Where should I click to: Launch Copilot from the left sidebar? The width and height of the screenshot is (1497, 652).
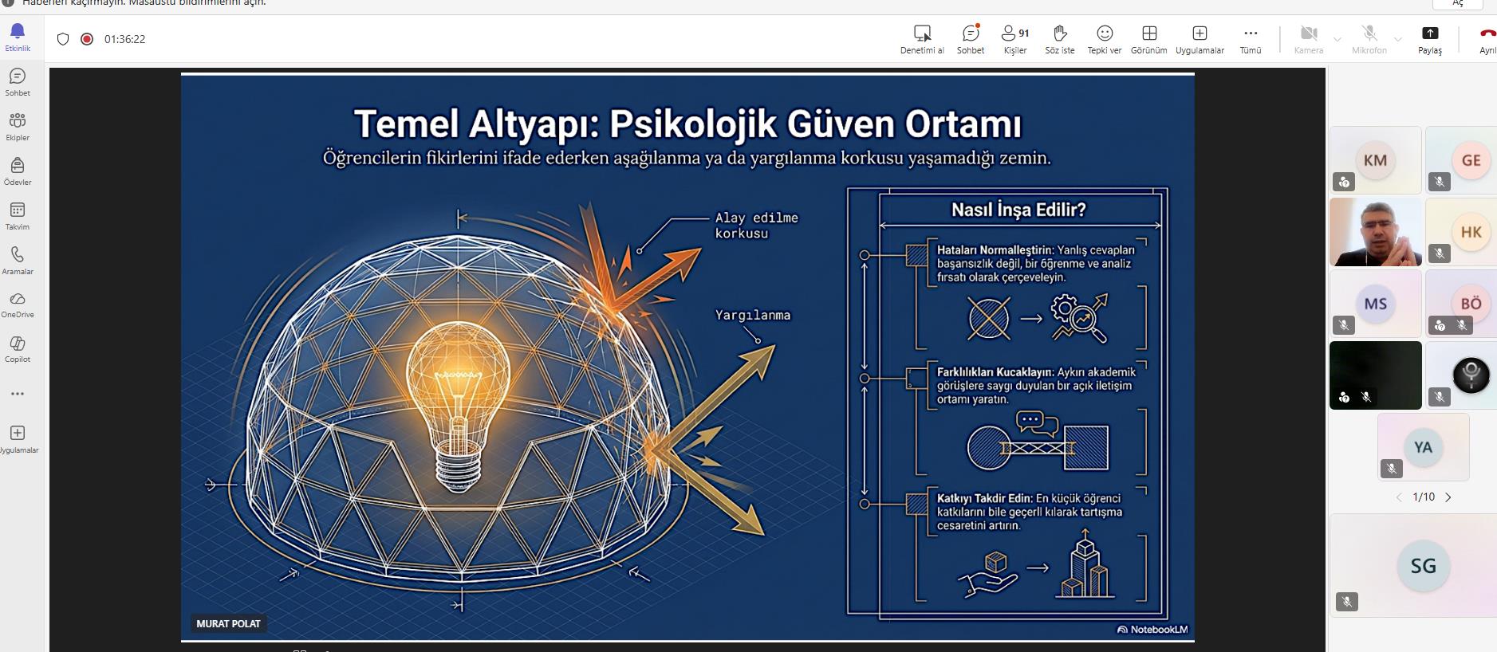18,348
